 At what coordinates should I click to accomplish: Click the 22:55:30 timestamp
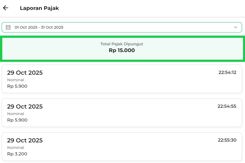tap(227, 140)
